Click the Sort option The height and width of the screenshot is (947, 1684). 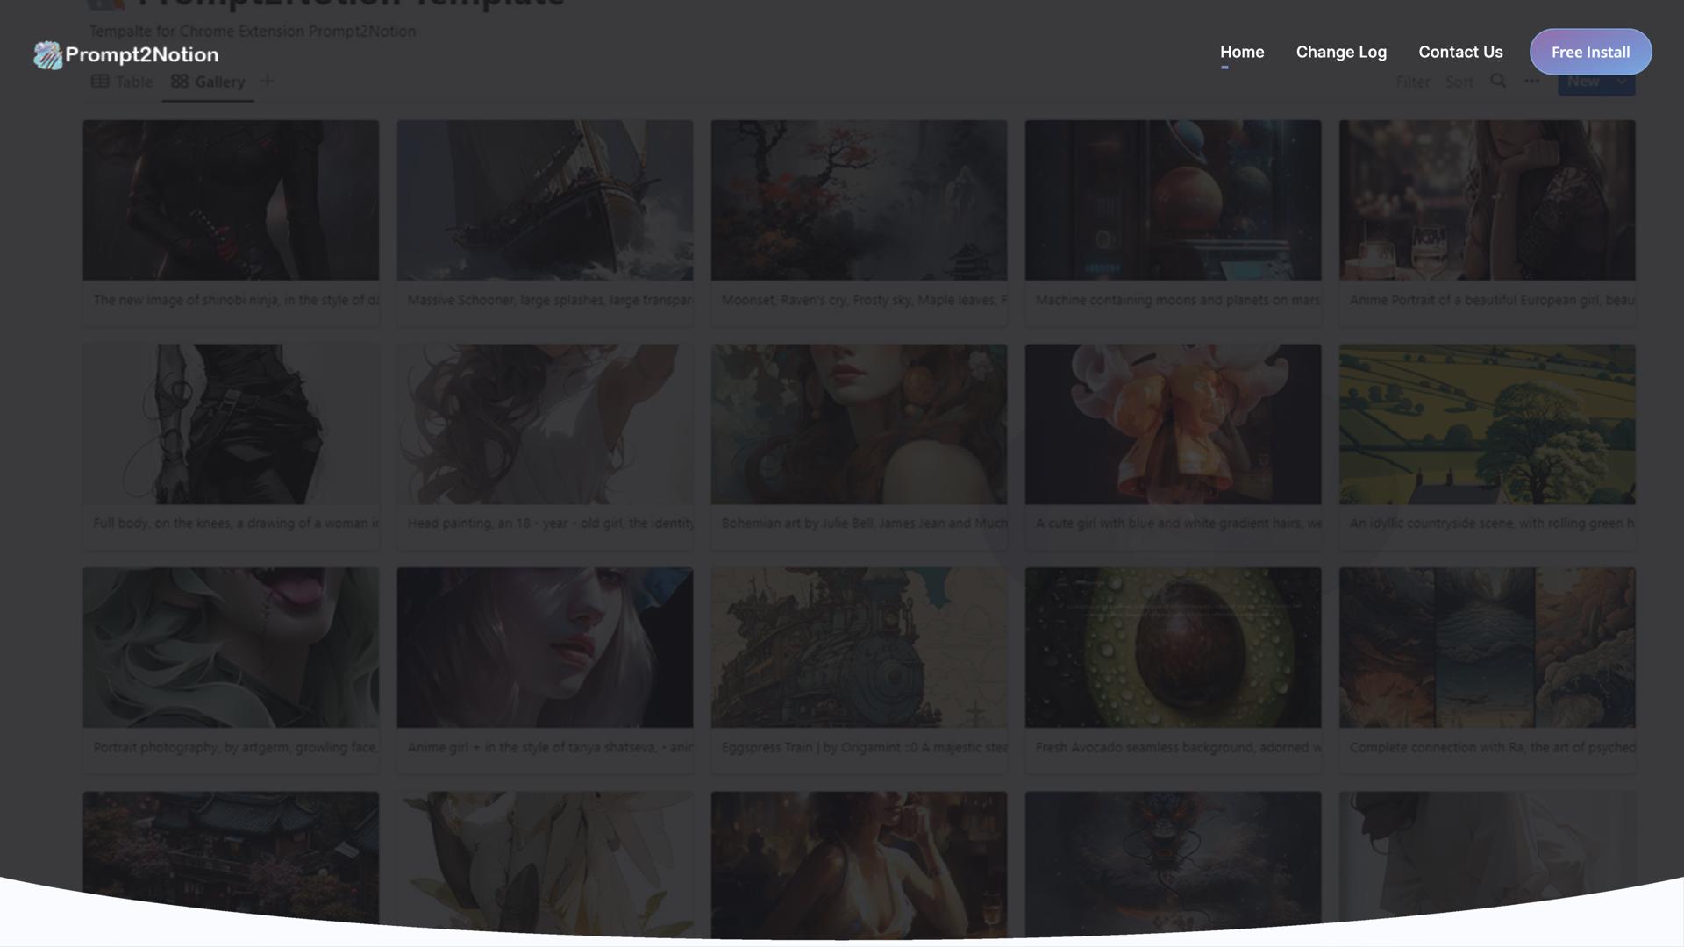[1459, 82]
